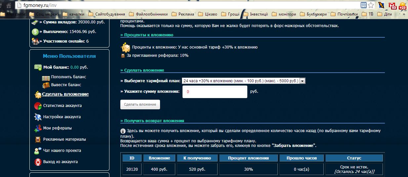Click the pie chart icon for Статистика аккаунта
Viewport: 408px width, 177px height.
[x=38, y=106]
